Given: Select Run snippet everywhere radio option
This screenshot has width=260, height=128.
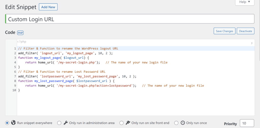Looking at the screenshot, I should 7,123.
